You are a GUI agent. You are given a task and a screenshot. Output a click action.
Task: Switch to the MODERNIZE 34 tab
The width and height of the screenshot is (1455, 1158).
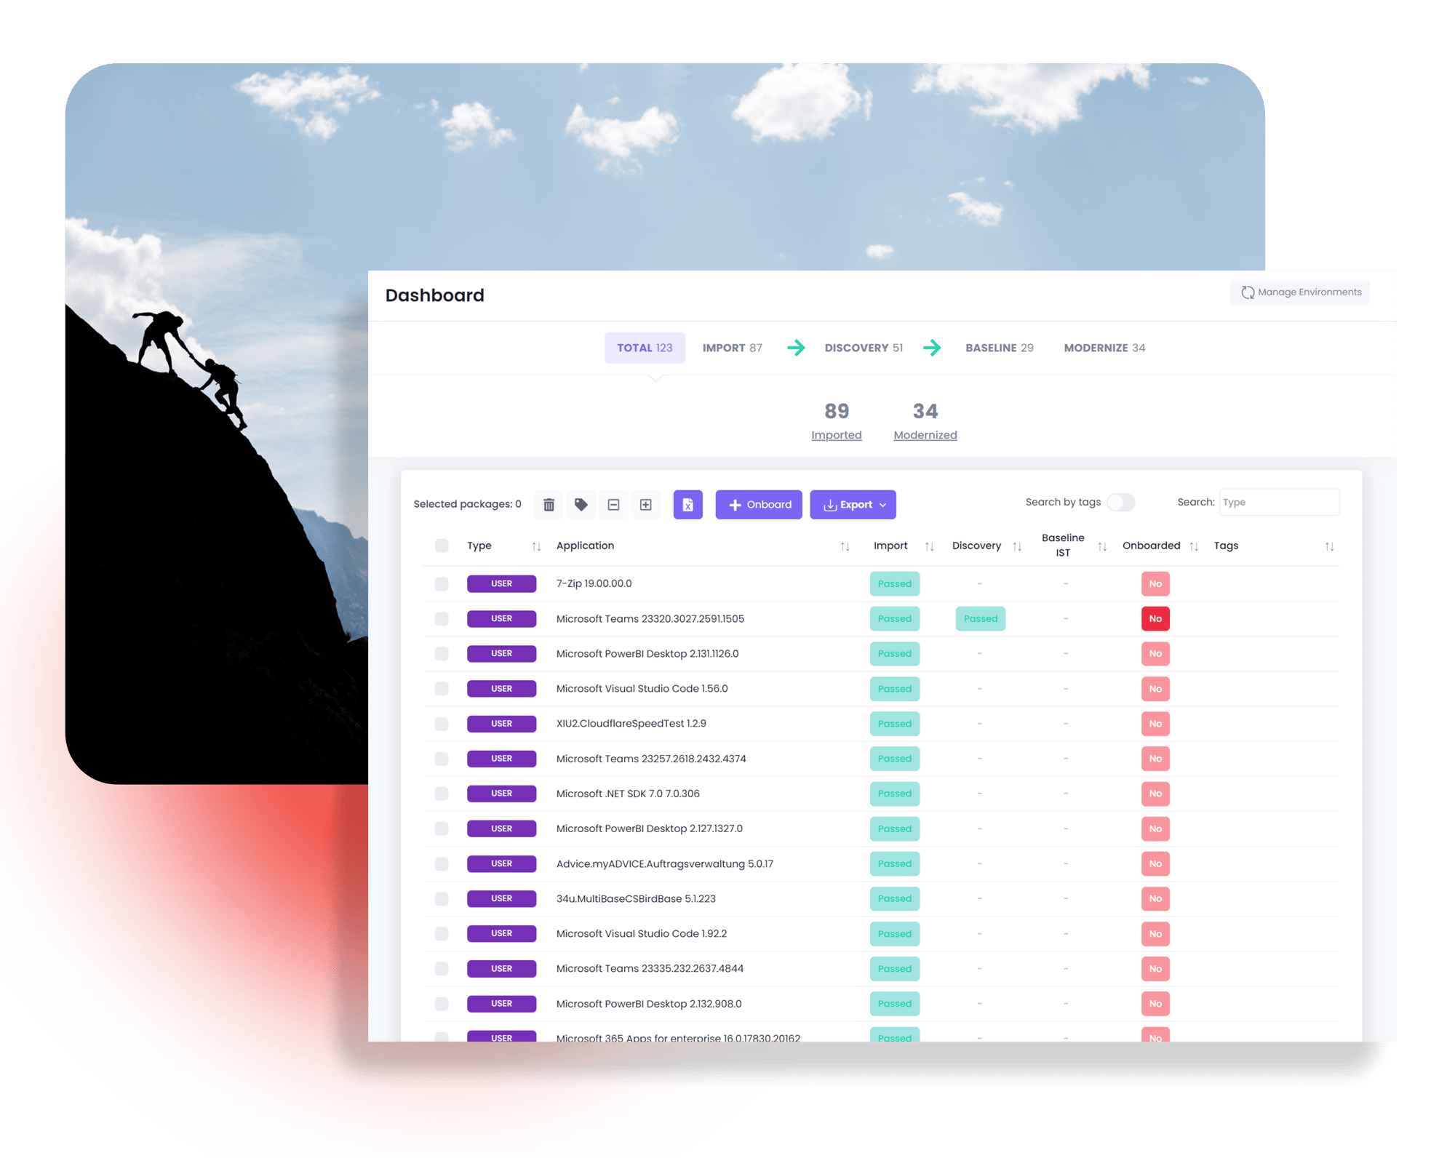click(x=1104, y=348)
